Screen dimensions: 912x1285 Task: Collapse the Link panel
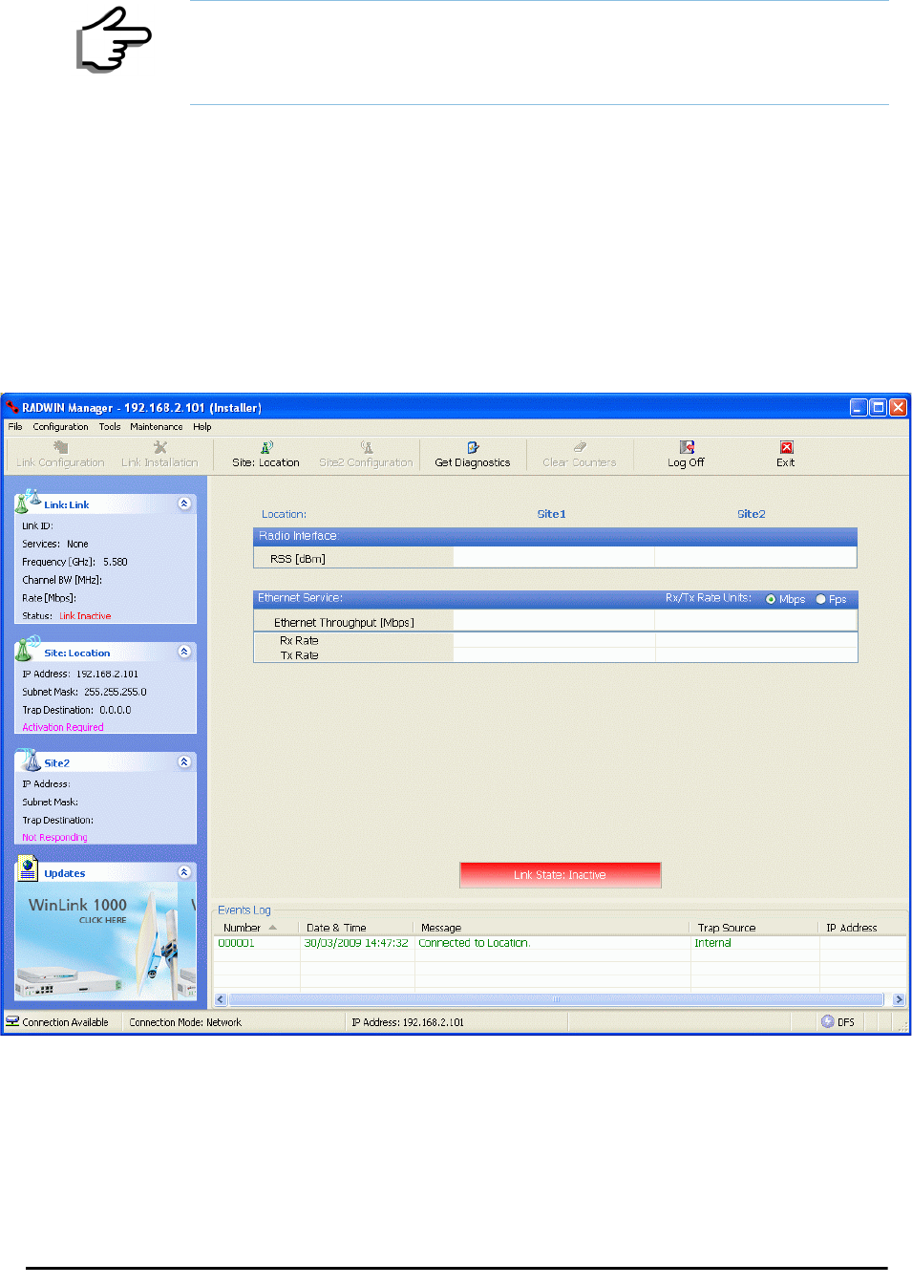pyautogui.click(x=184, y=503)
